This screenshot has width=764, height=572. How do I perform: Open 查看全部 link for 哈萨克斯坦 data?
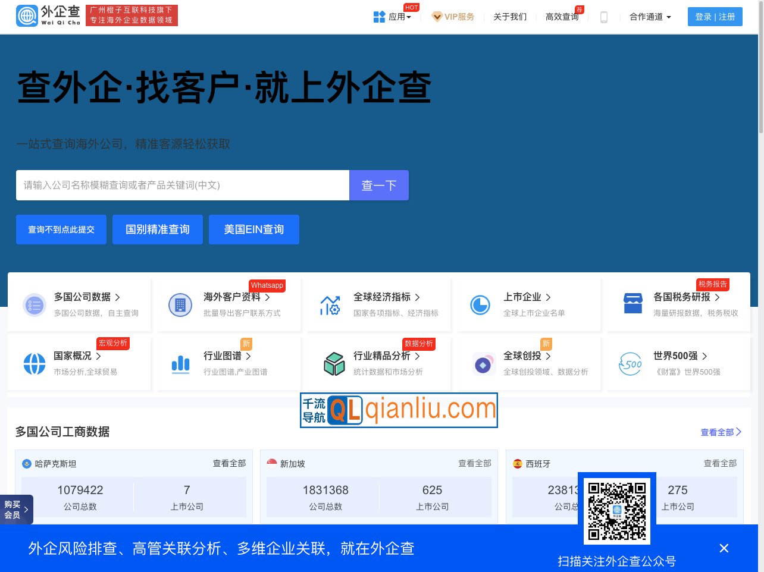tap(228, 463)
